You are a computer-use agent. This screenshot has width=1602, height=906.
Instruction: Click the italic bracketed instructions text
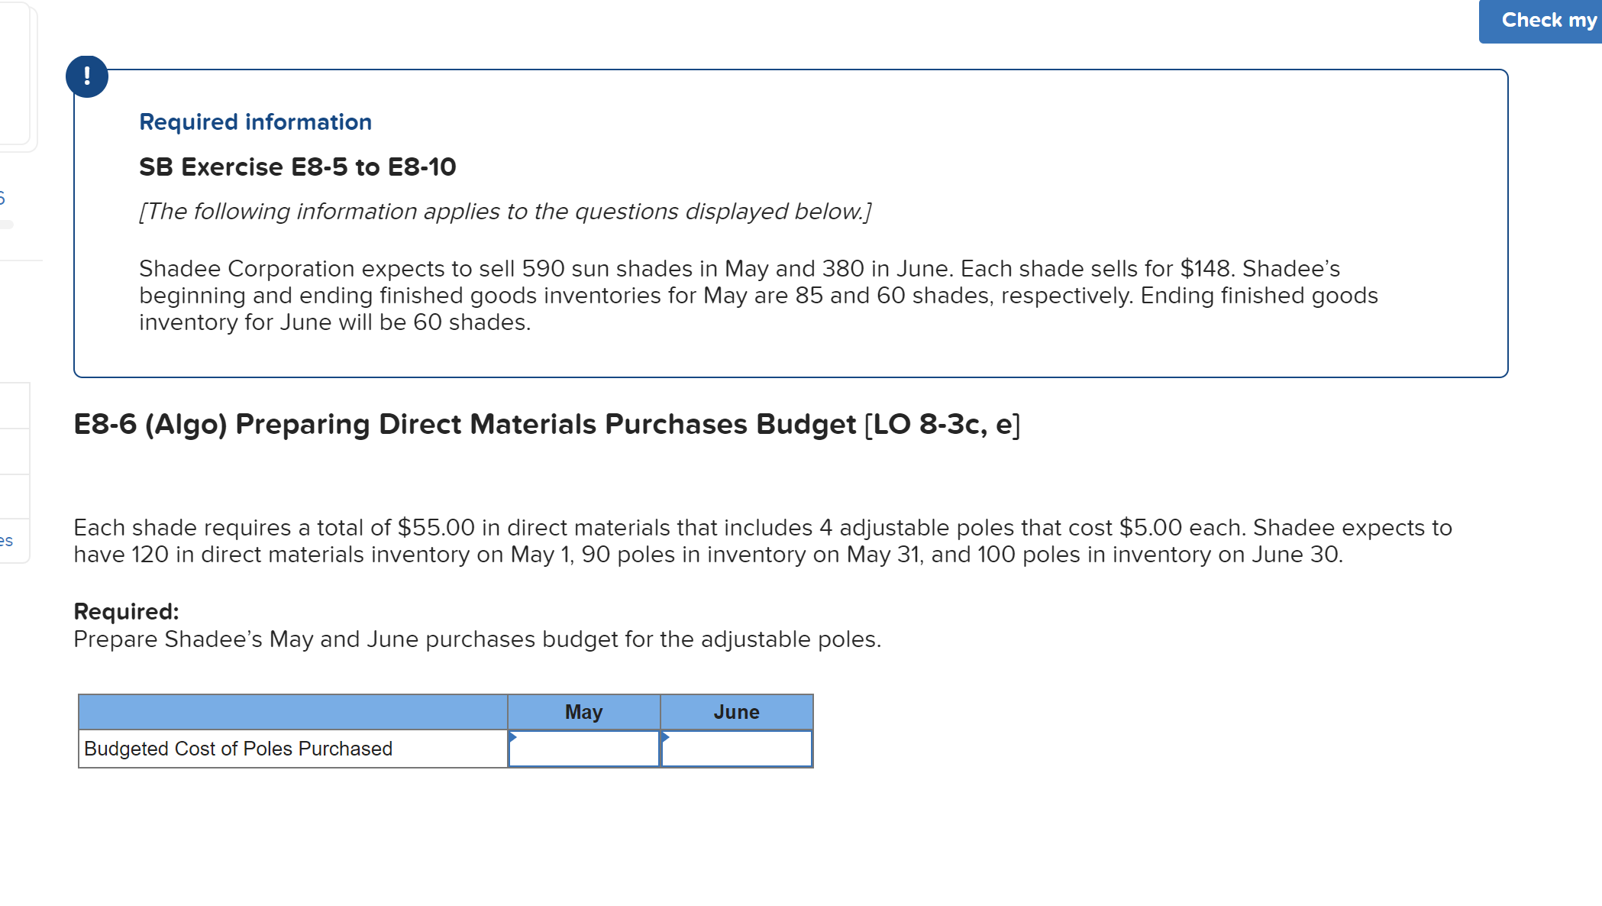pos(505,212)
